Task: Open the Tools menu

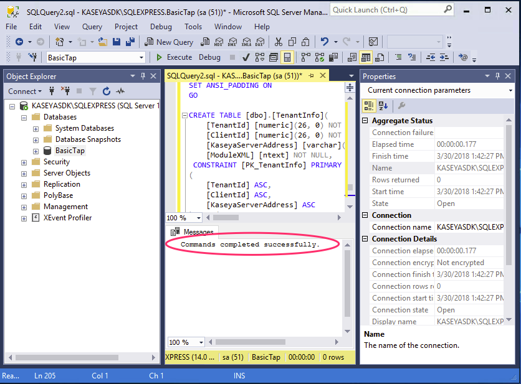Action: (x=193, y=27)
